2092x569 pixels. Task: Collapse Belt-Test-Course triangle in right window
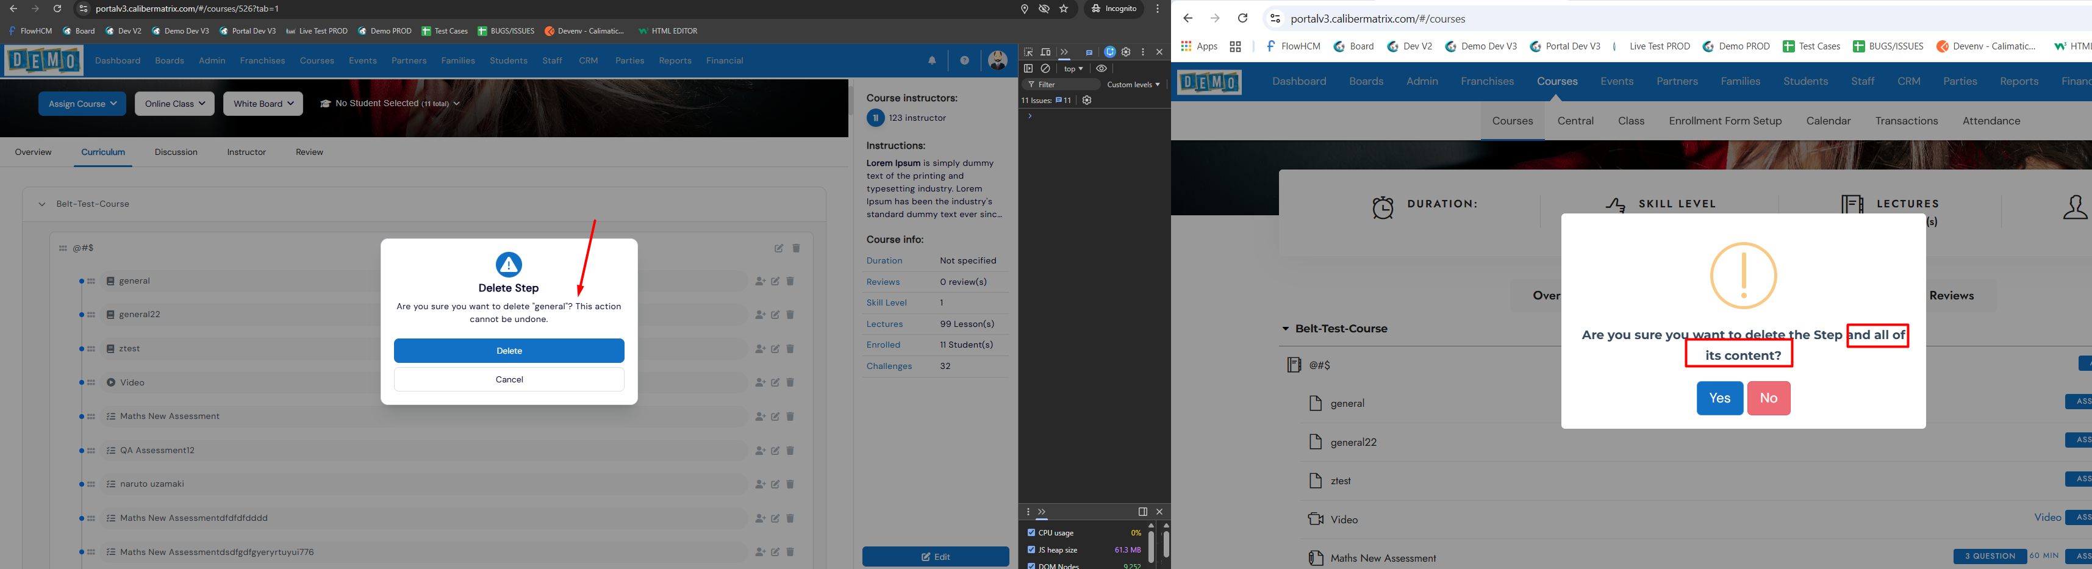click(x=1286, y=329)
